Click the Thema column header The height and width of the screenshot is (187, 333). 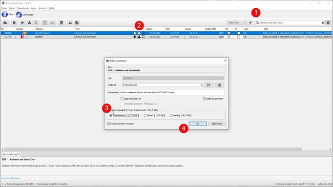[54, 29]
